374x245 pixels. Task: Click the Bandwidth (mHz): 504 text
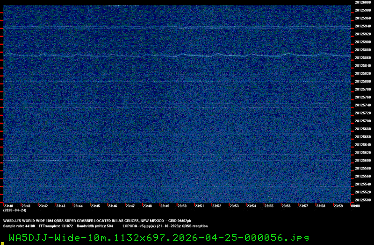95,226
